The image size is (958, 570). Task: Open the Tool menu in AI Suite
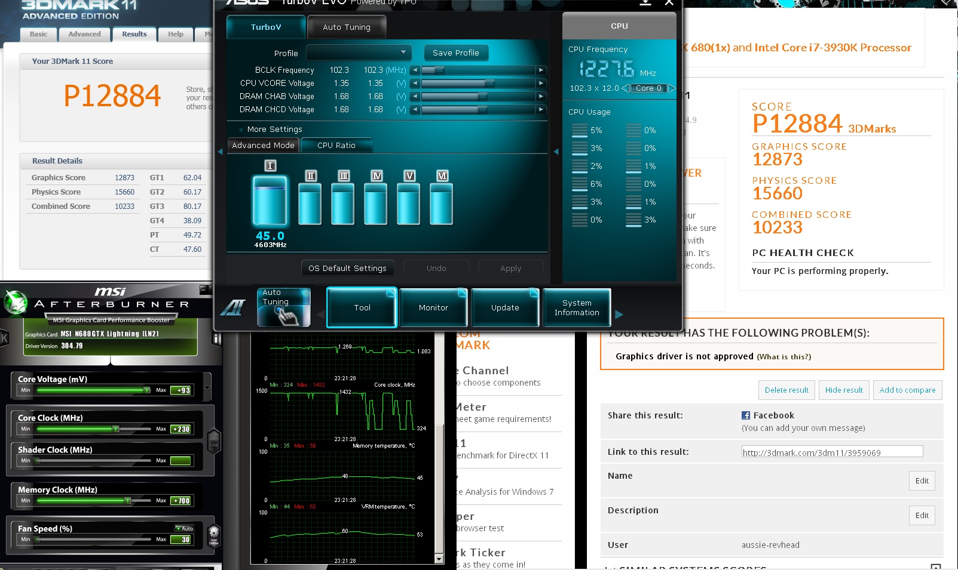tap(362, 307)
